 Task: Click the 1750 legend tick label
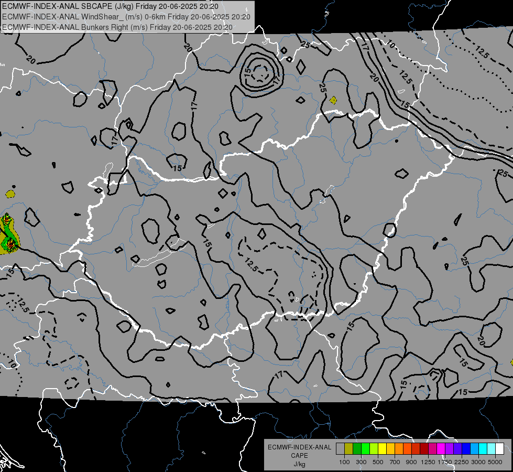pos(445,462)
